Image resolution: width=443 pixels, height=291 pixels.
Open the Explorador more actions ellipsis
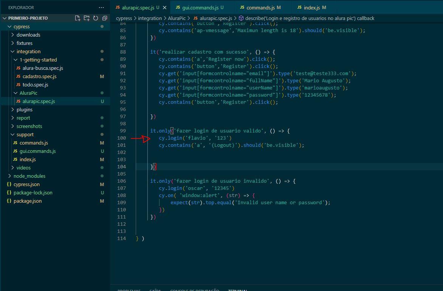[101, 8]
